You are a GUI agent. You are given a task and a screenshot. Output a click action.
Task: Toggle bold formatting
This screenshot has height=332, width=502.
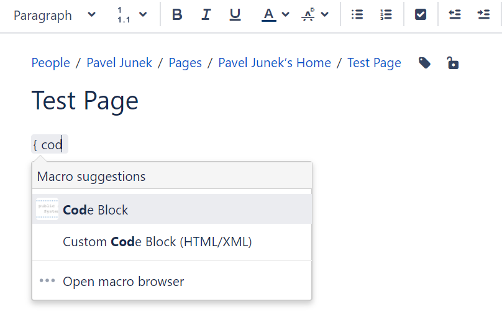tap(177, 14)
